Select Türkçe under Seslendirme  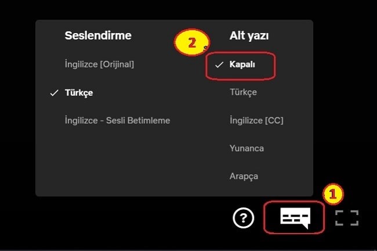(79, 93)
